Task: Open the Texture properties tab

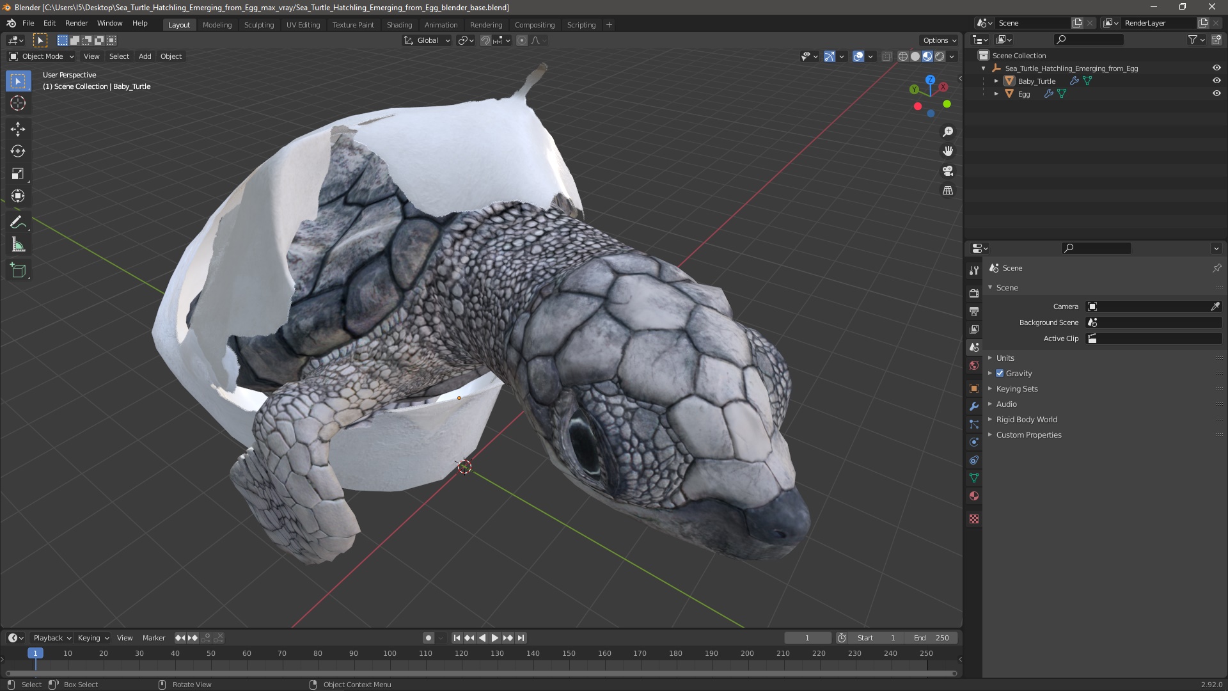Action: coord(974,519)
